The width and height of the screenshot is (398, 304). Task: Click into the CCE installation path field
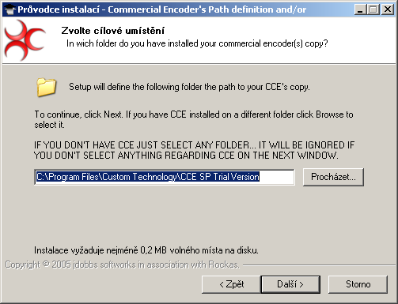164,177
